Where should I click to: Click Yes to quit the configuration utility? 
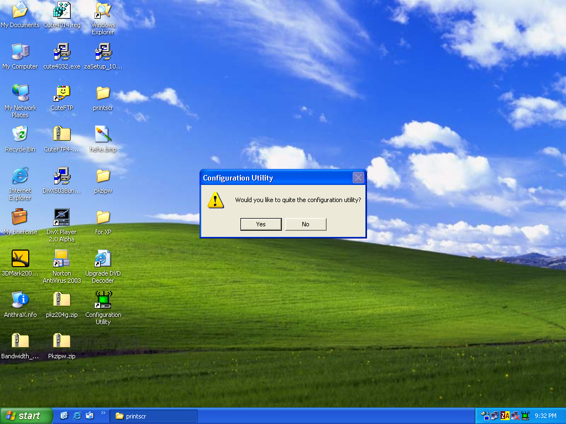[x=261, y=224]
